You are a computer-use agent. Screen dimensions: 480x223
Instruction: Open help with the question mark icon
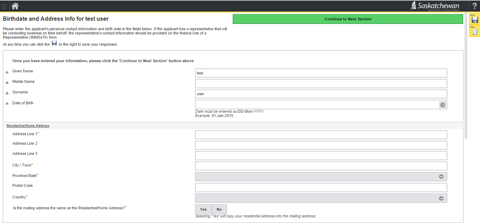pos(474,6)
